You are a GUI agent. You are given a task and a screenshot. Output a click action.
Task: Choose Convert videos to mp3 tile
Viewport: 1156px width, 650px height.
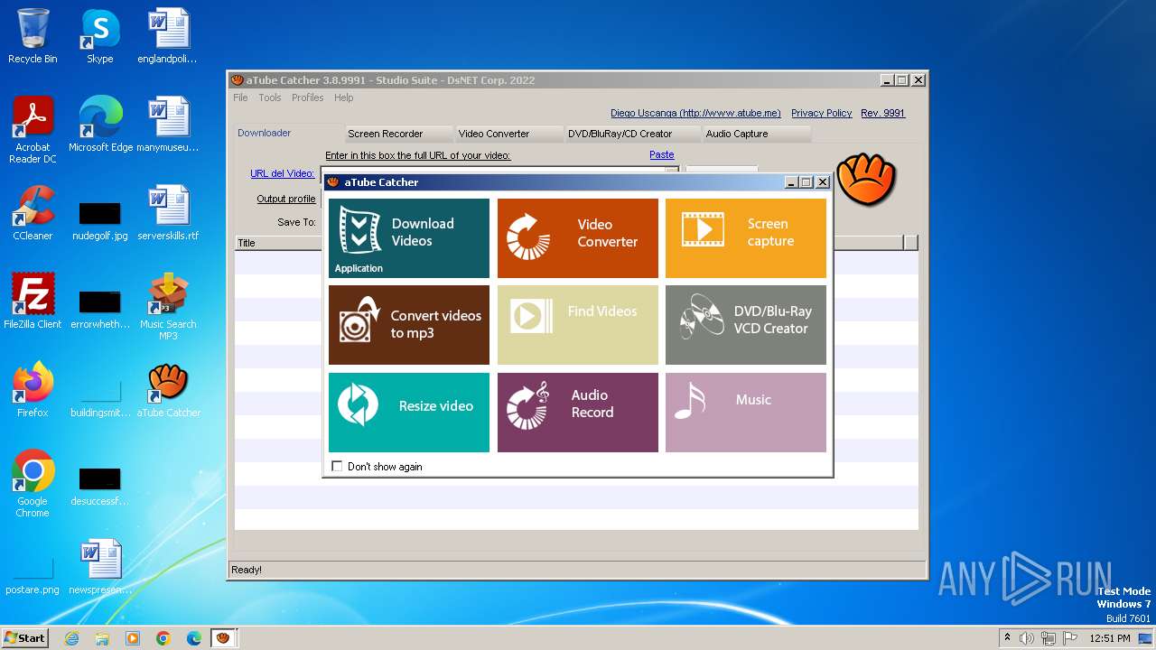pyautogui.click(x=409, y=325)
